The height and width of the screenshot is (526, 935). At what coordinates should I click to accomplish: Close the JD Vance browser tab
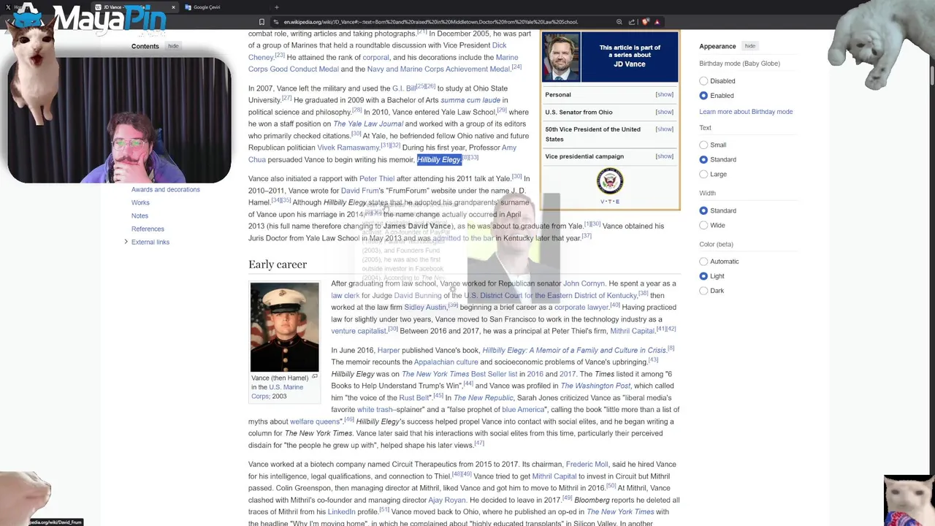(x=173, y=7)
